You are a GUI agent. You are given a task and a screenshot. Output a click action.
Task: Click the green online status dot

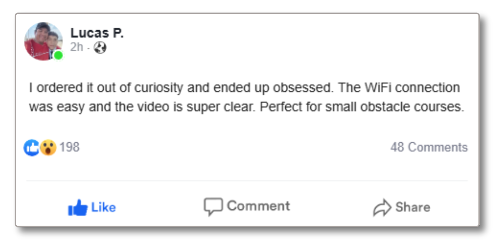pyautogui.click(x=58, y=55)
